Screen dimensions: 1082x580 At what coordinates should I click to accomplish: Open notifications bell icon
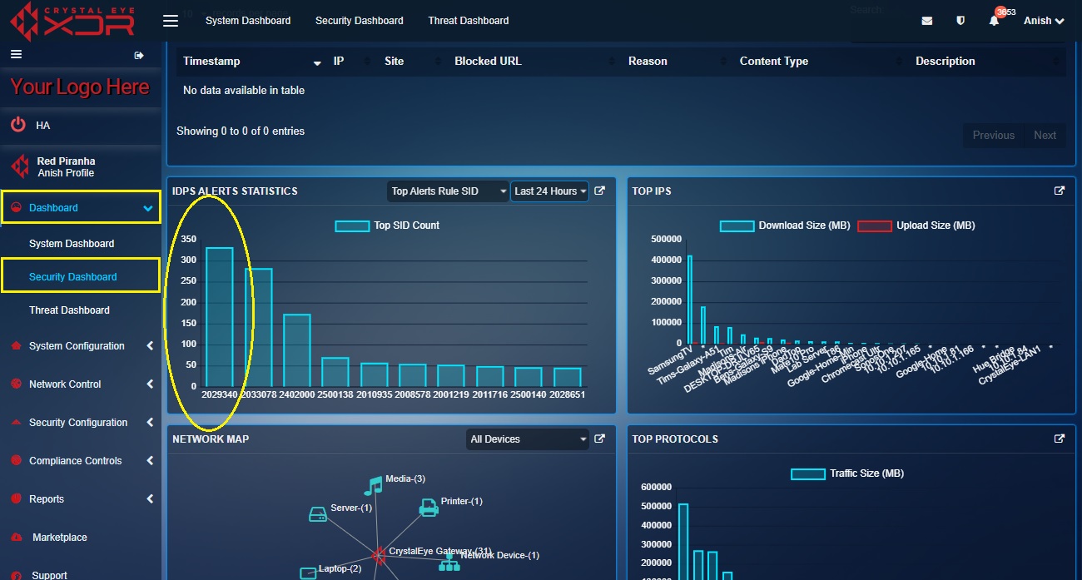click(x=994, y=21)
